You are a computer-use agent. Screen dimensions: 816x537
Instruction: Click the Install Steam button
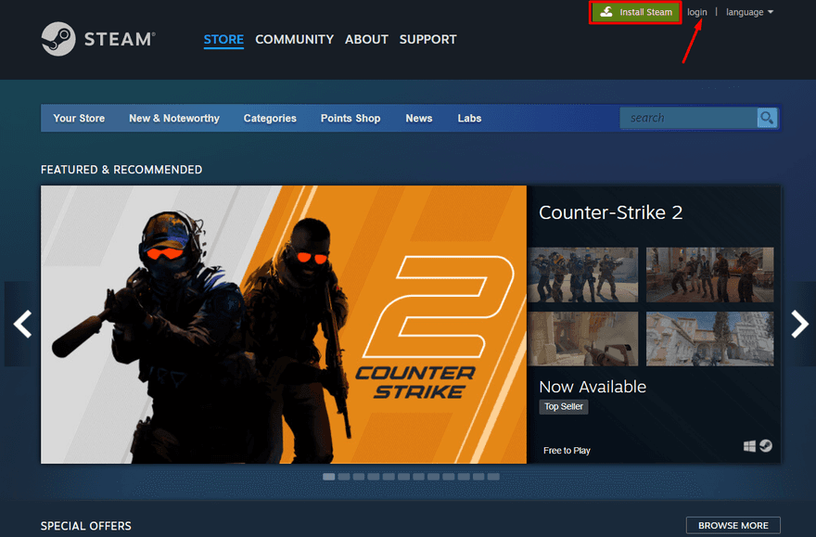(x=635, y=12)
